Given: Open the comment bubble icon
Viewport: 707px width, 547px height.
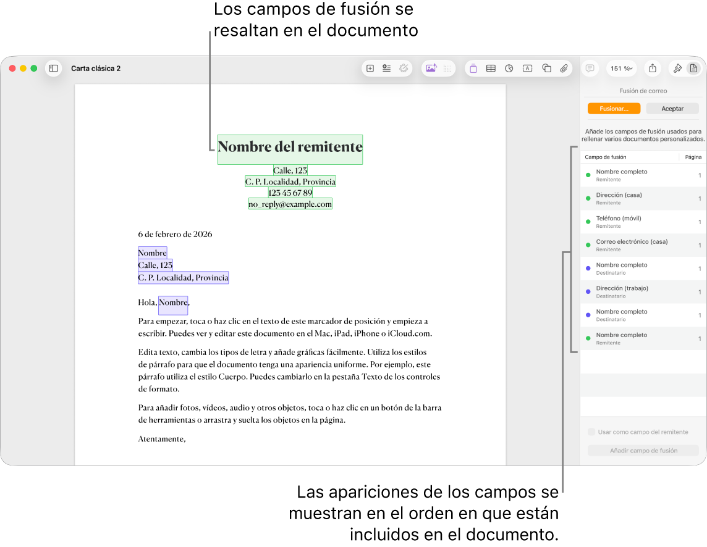Looking at the screenshot, I should 590,69.
